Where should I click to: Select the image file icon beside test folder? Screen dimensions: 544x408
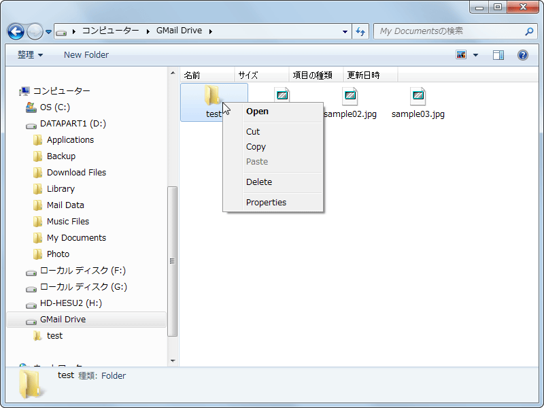[x=282, y=95]
